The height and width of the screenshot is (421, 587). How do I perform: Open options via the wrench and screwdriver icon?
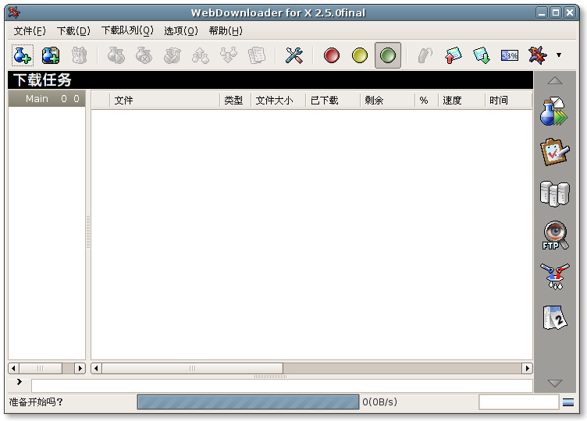pyautogui.click(x=293, y=55)
